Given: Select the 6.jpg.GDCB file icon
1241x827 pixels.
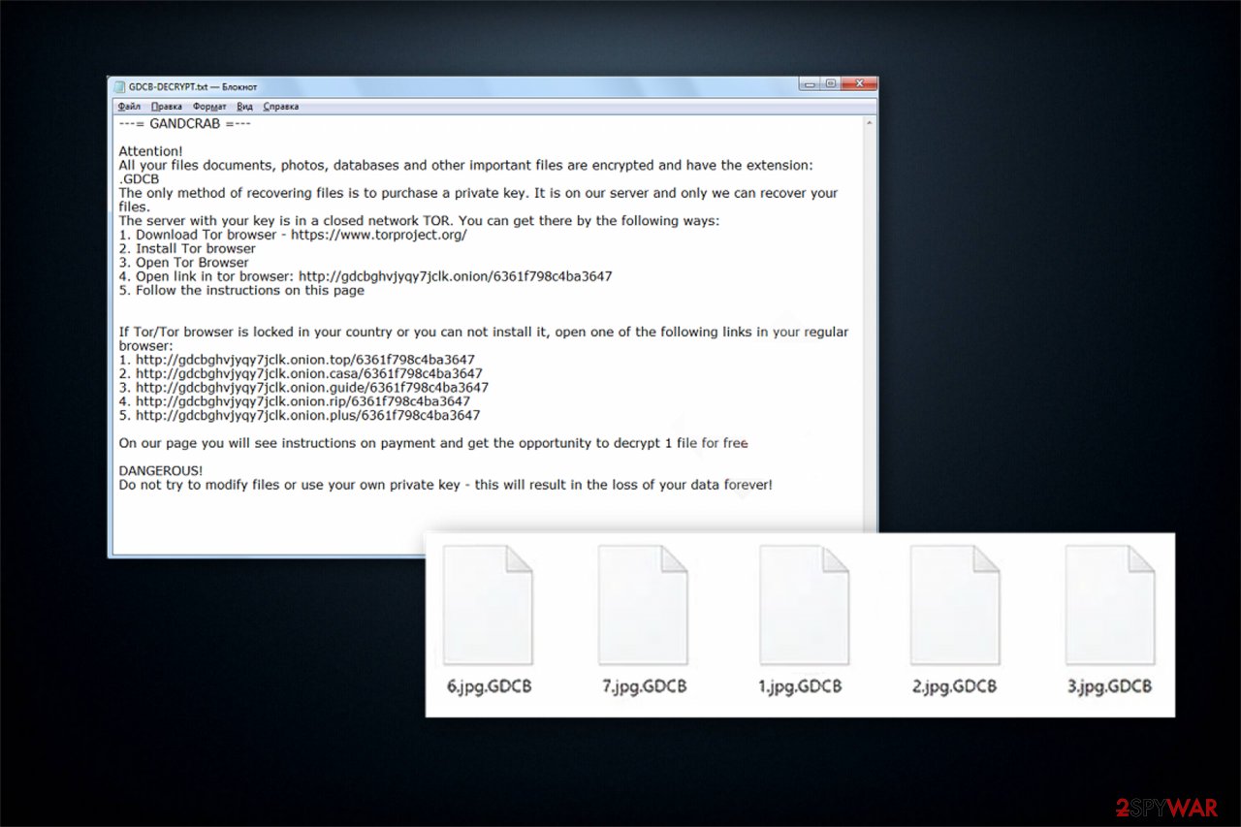Looking at the screenshot, I should point(489,605).
